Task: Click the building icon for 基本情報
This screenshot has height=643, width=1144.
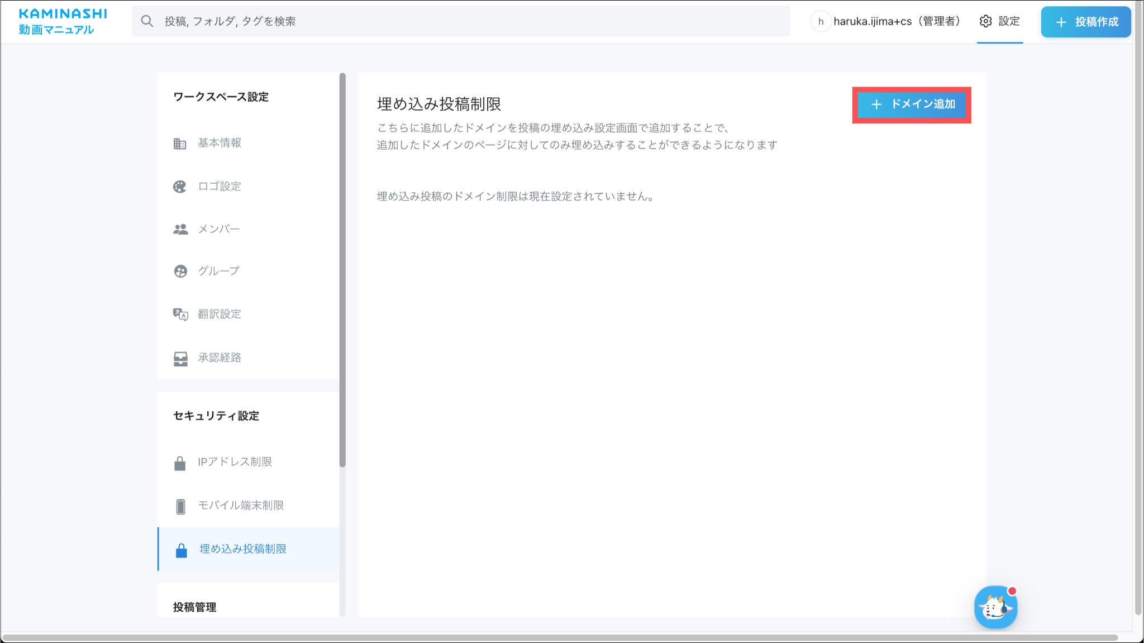Action: [179, 144]
